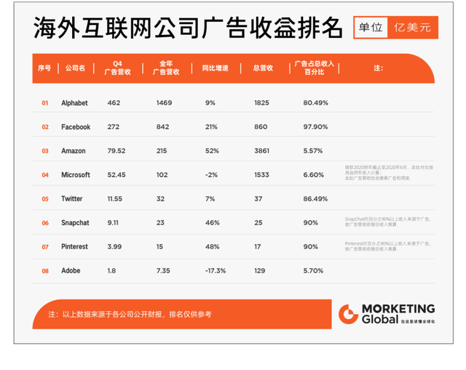The height and width of the screenshot is (370, 466).
Task: Click Microsoft's Q4 value 52.45
Action: pos(116,175)
